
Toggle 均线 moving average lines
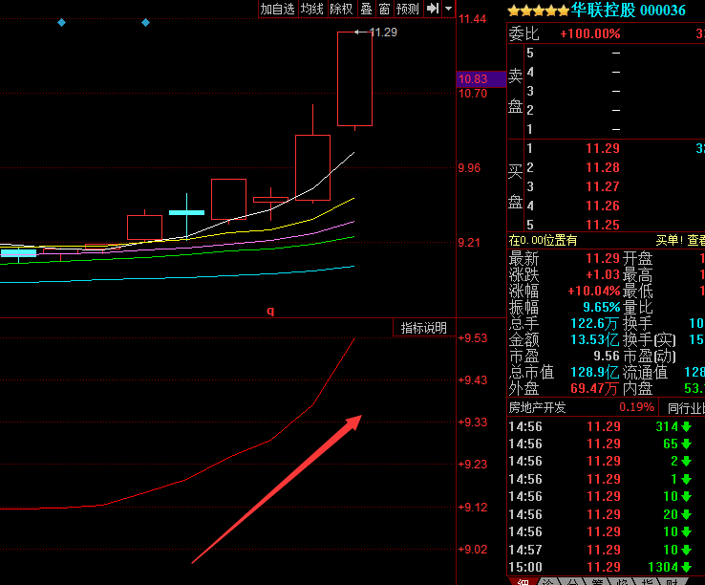tap(311, 9)
